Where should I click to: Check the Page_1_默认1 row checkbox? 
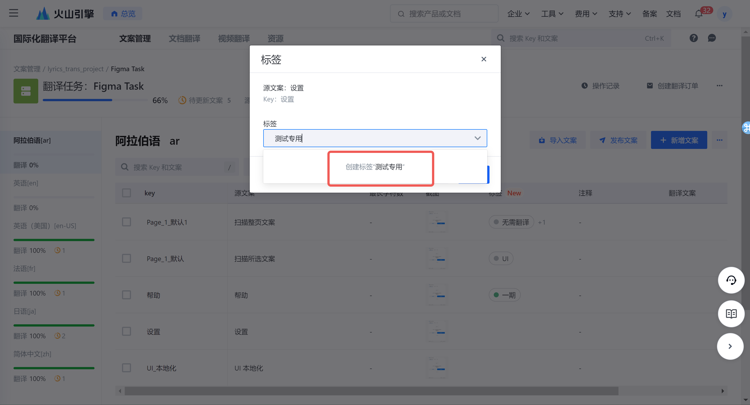pos(126,222)
